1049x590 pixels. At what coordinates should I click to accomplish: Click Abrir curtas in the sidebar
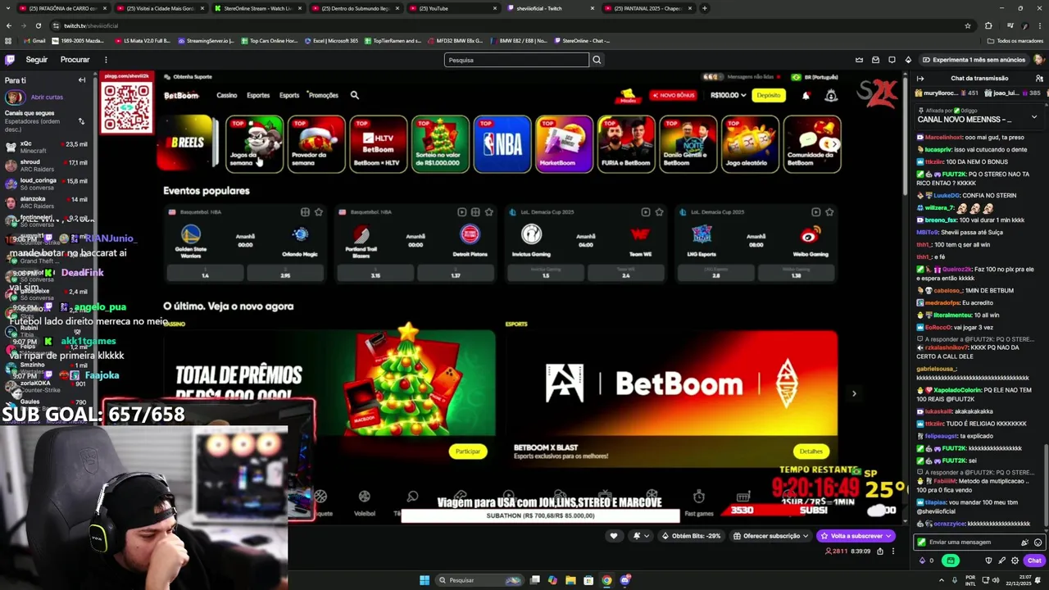click(x=47, y=97)
